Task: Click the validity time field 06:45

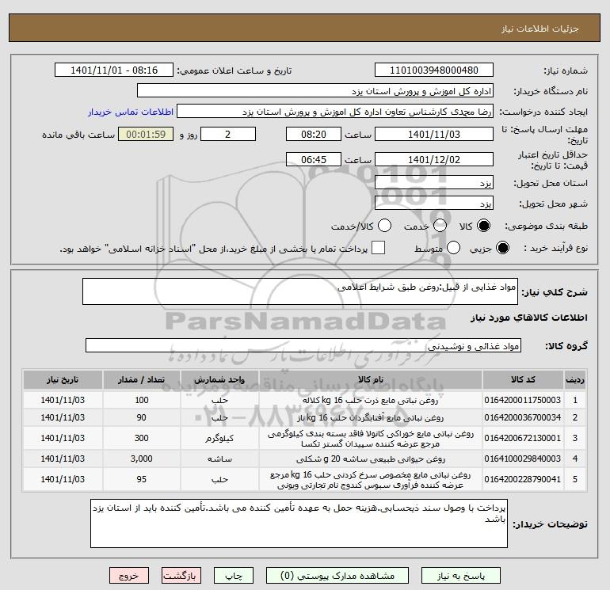Action: 314,159
